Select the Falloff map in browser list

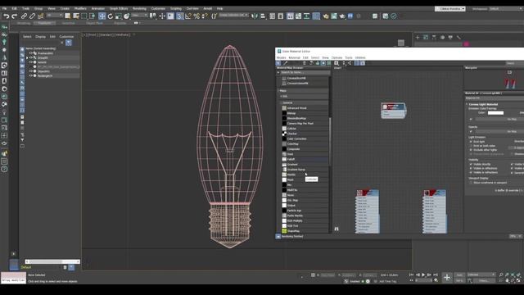click(291, 159)
